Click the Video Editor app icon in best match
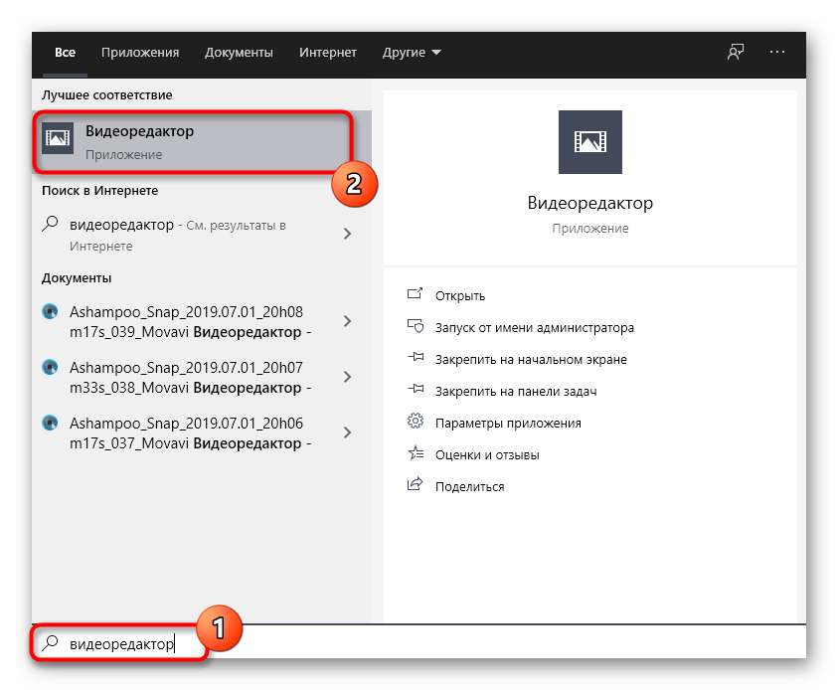The height and width of the screenshot is (690, 838). tap(59, 140)
